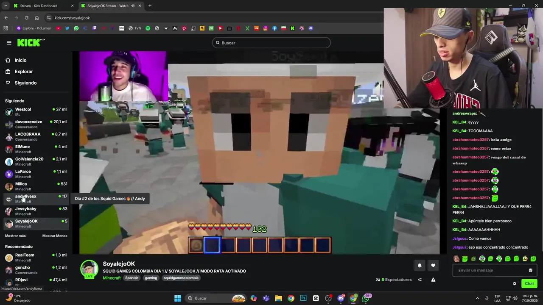Open ElMune Minecraft channel

(x=36, y=149)
